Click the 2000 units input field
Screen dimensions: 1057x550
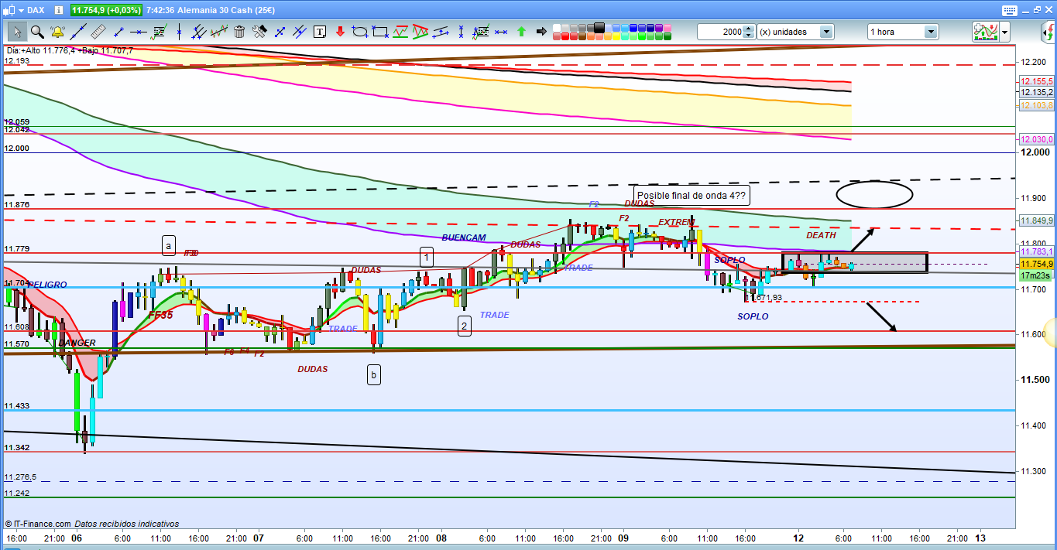(x=719, y=32)
